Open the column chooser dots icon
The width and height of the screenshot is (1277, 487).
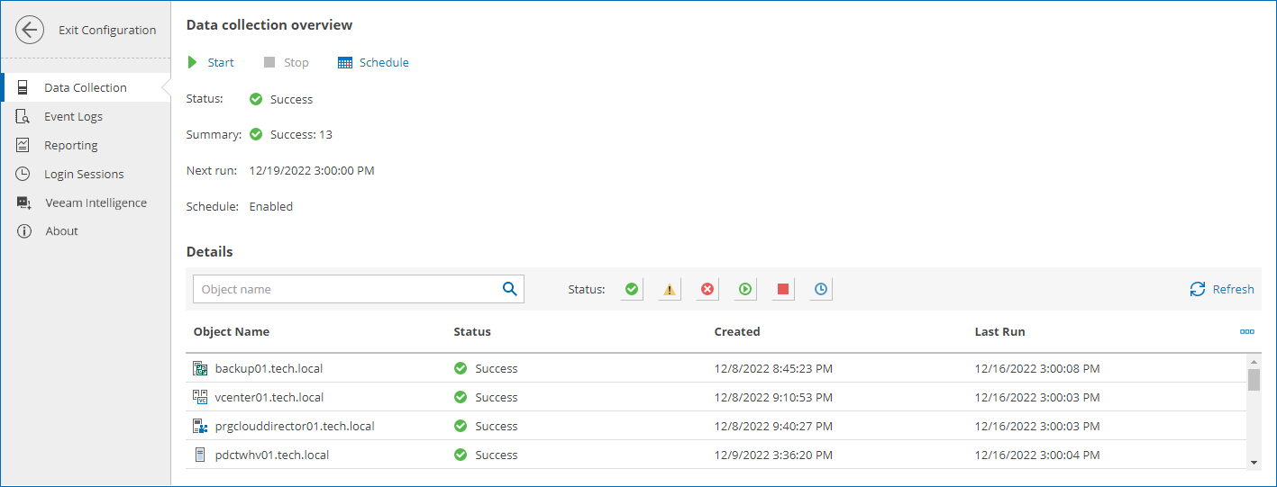pos(1247,331)
